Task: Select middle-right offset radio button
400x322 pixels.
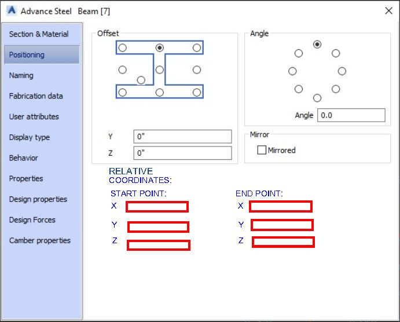Action: pyautogui.click(x=197, y=69)
